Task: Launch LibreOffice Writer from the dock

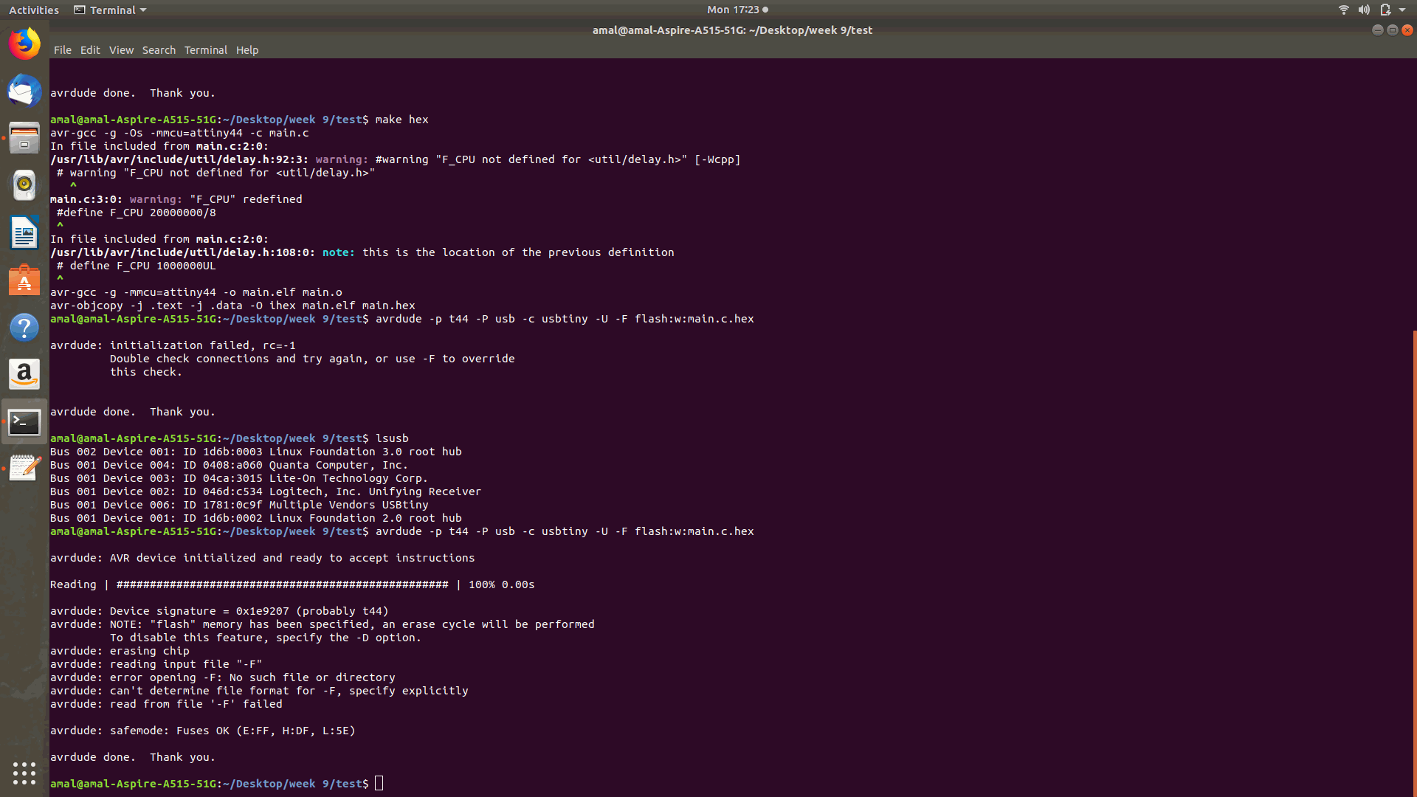Action: click(24, 233)
